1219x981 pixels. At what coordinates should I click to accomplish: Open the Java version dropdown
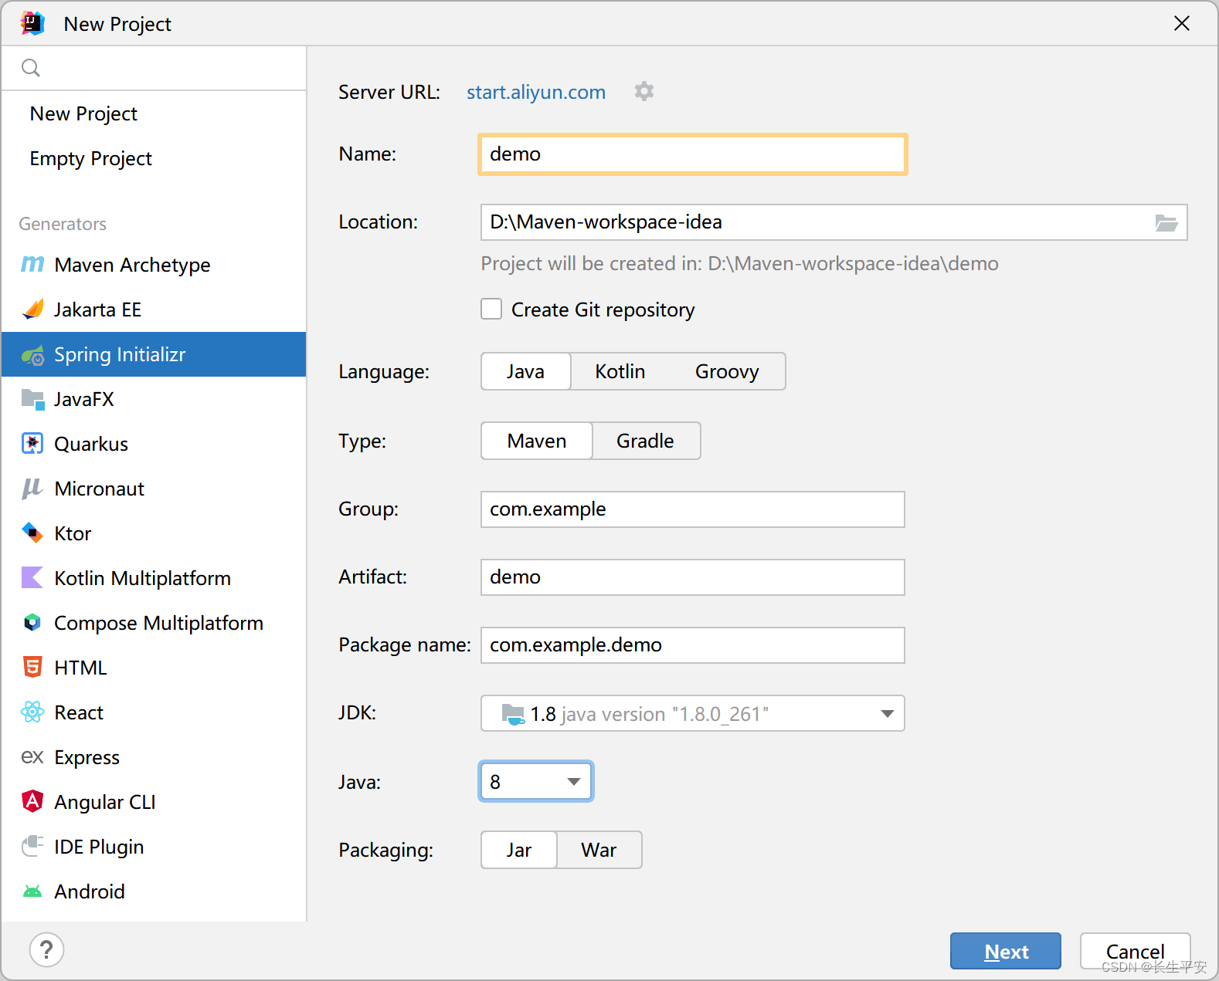click(x=536, y=782)
